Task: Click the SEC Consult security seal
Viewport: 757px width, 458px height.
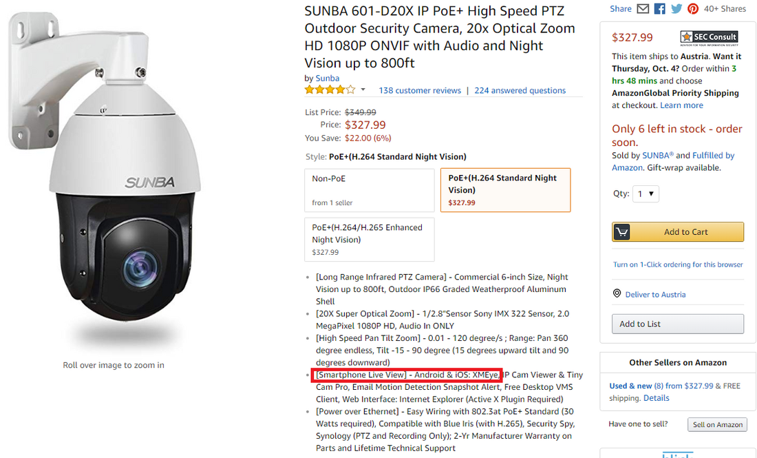Action: [708, 37]
